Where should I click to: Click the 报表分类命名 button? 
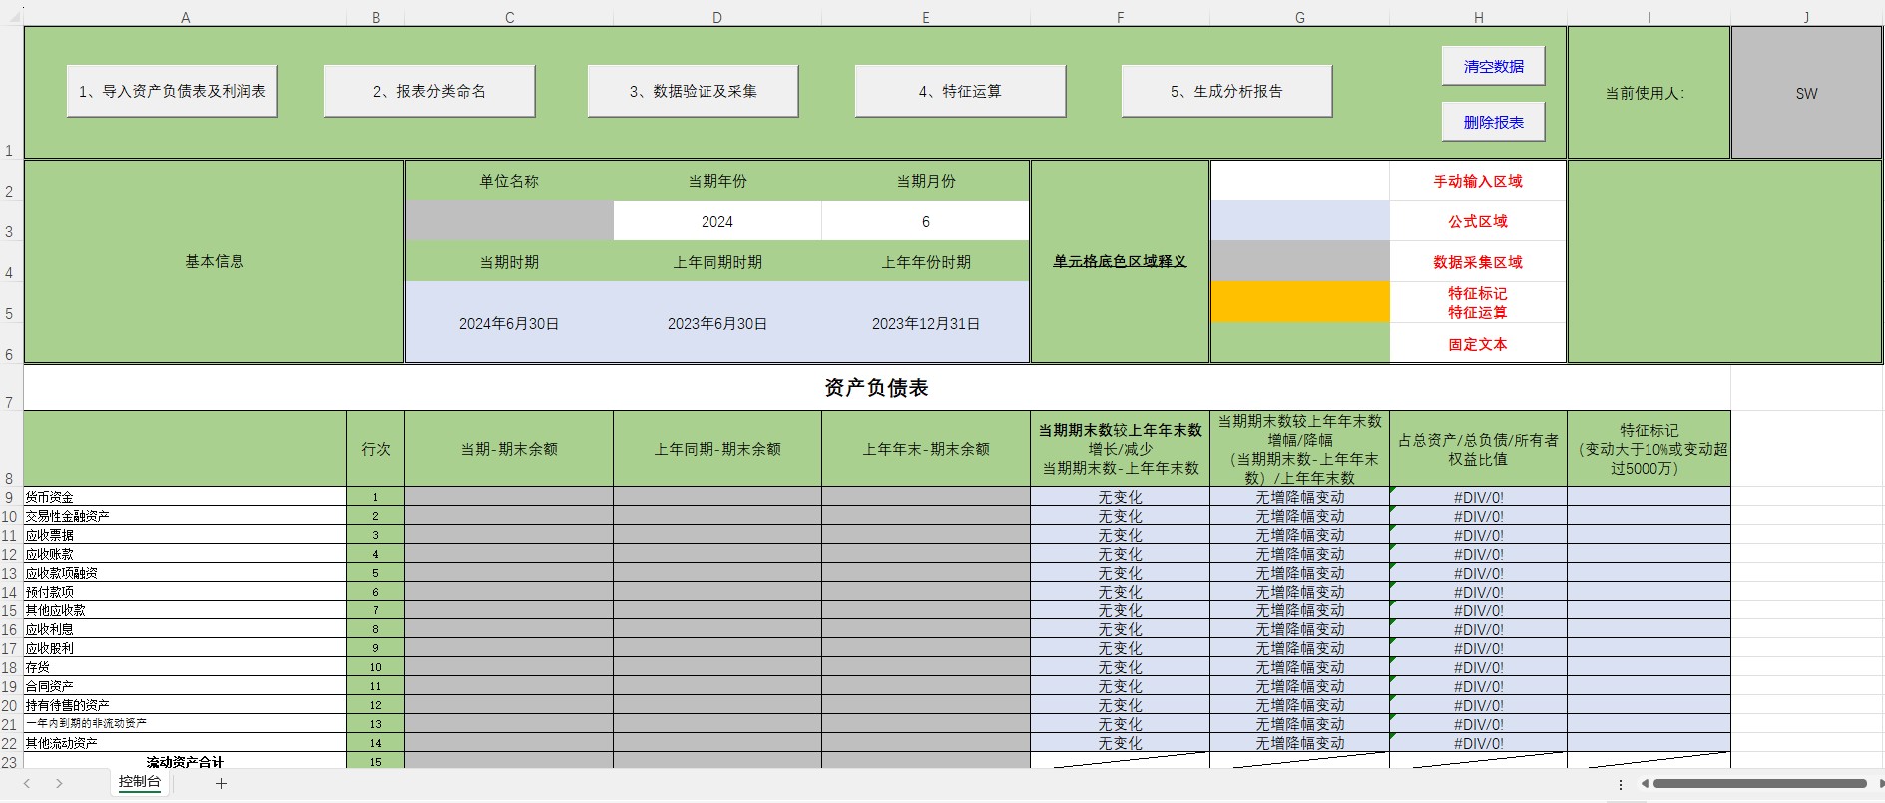click(429, 91)
